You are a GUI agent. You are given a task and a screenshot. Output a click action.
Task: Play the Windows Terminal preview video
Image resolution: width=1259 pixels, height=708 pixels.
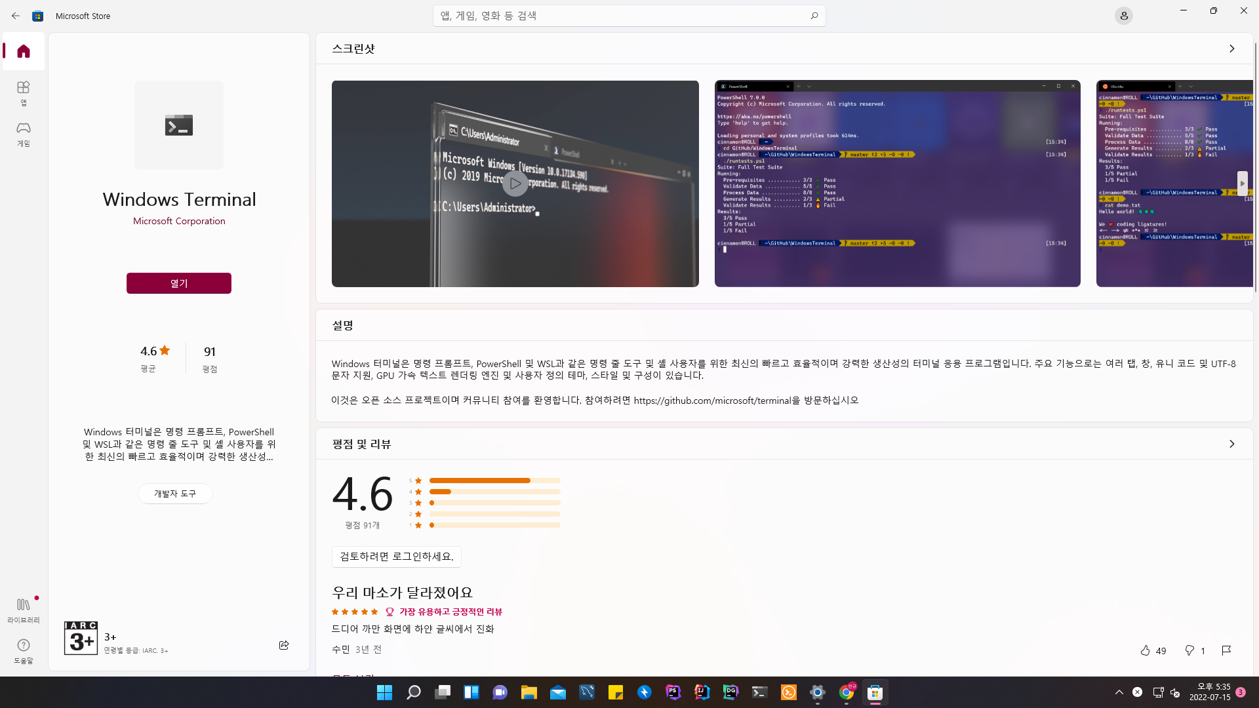pos(515,184)
